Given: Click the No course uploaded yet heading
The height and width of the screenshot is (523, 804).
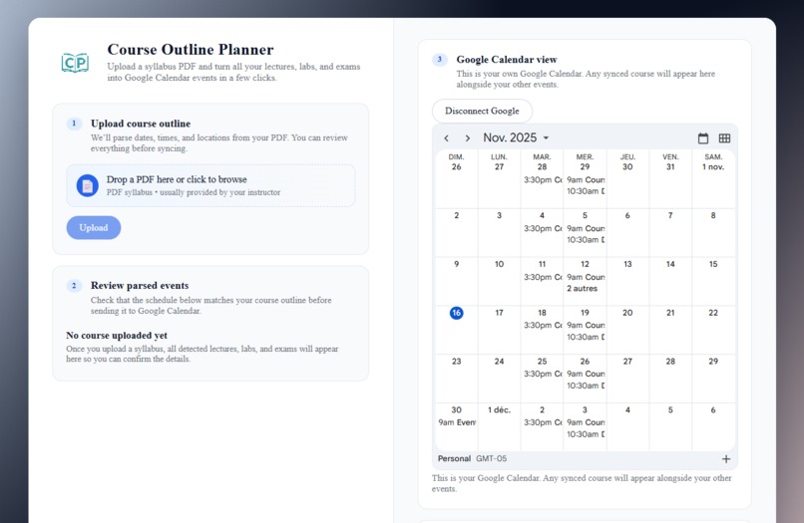Looking at the screenshot, I should (x=117, y=335).
